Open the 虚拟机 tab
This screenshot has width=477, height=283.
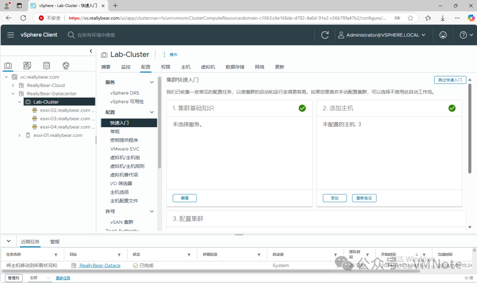click(208, 67)
